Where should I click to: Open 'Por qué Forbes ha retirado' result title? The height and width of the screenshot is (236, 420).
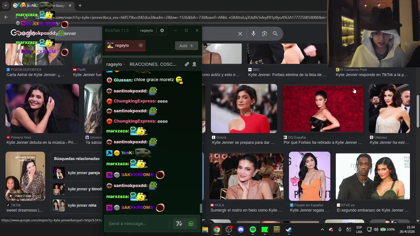[x=323, y=143]
